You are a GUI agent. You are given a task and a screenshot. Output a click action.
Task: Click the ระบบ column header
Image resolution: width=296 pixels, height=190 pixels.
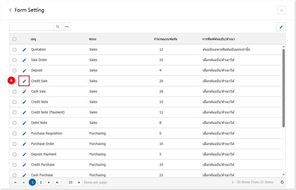[93, 39]
